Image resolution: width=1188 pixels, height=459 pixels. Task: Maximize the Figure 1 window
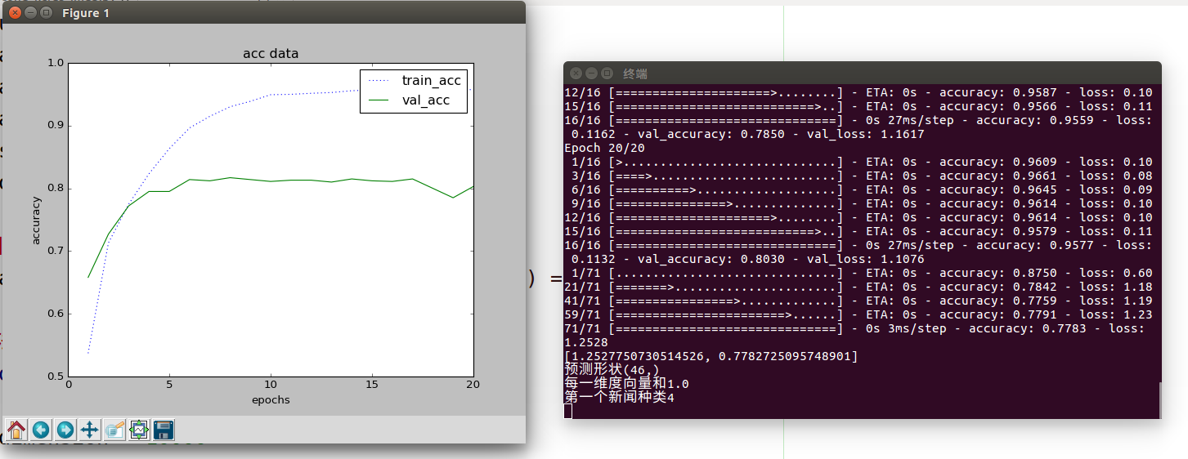click(45, 13)
